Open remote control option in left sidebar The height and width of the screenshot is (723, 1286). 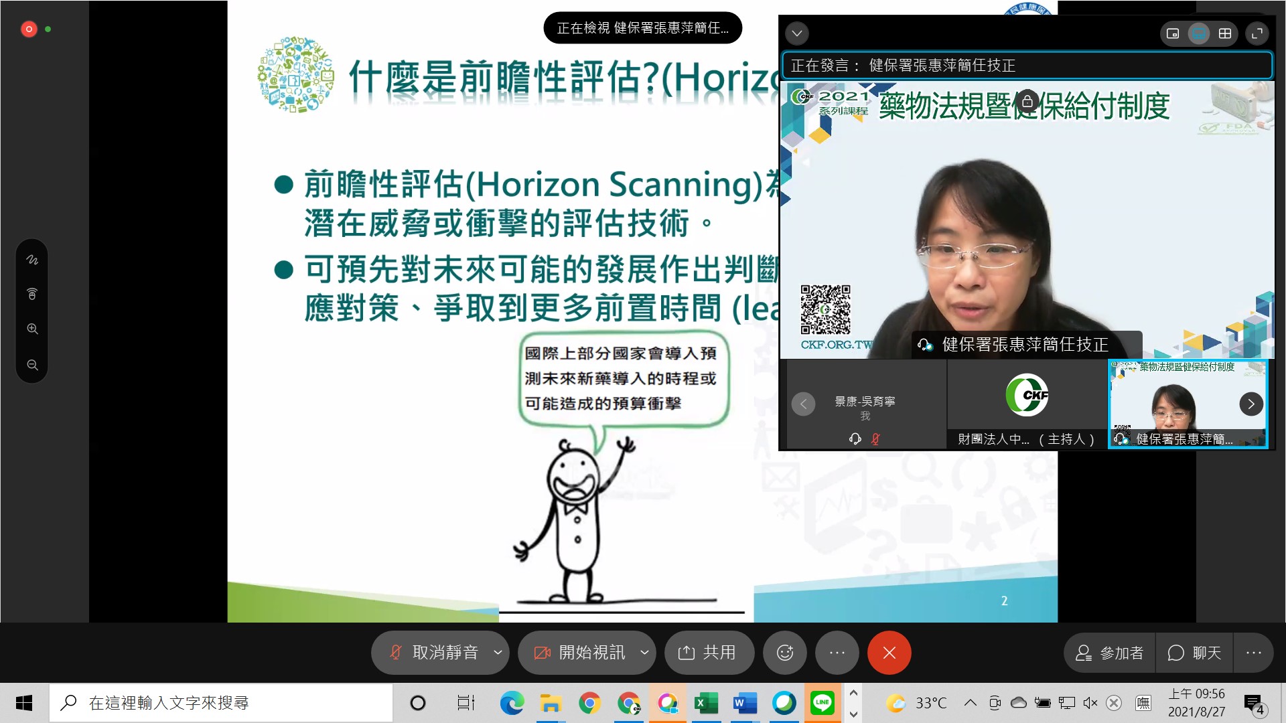pyautogui.click(x=32, y=294)
